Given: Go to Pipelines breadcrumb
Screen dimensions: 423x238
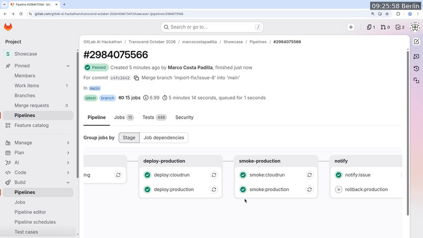Looking at the screenshot, I should point(258,42).
